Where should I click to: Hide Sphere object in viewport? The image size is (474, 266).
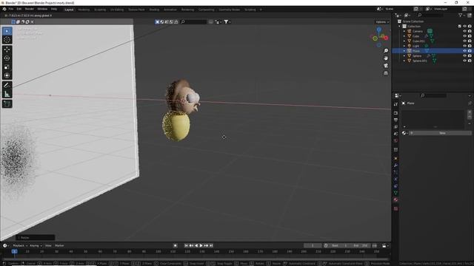click(x=464, y=56)
